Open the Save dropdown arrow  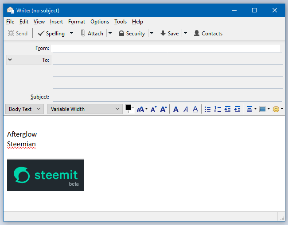[185, 33]
